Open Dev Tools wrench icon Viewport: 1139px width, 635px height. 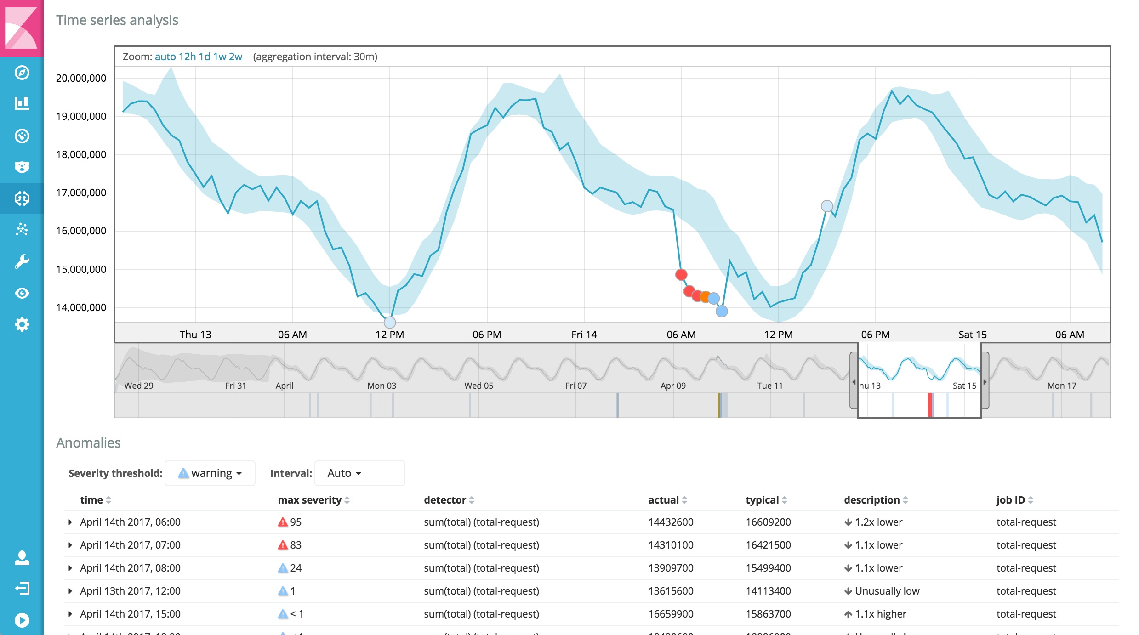click(x=22, y=261)
